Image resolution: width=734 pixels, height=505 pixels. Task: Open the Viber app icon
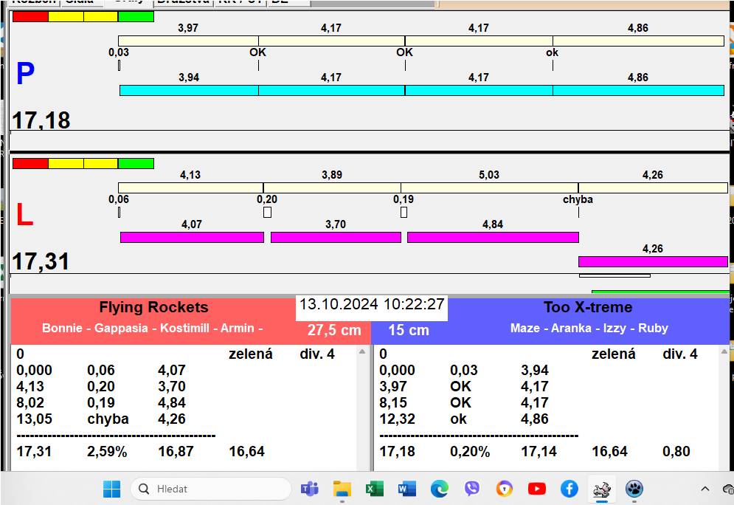point(472,489)
